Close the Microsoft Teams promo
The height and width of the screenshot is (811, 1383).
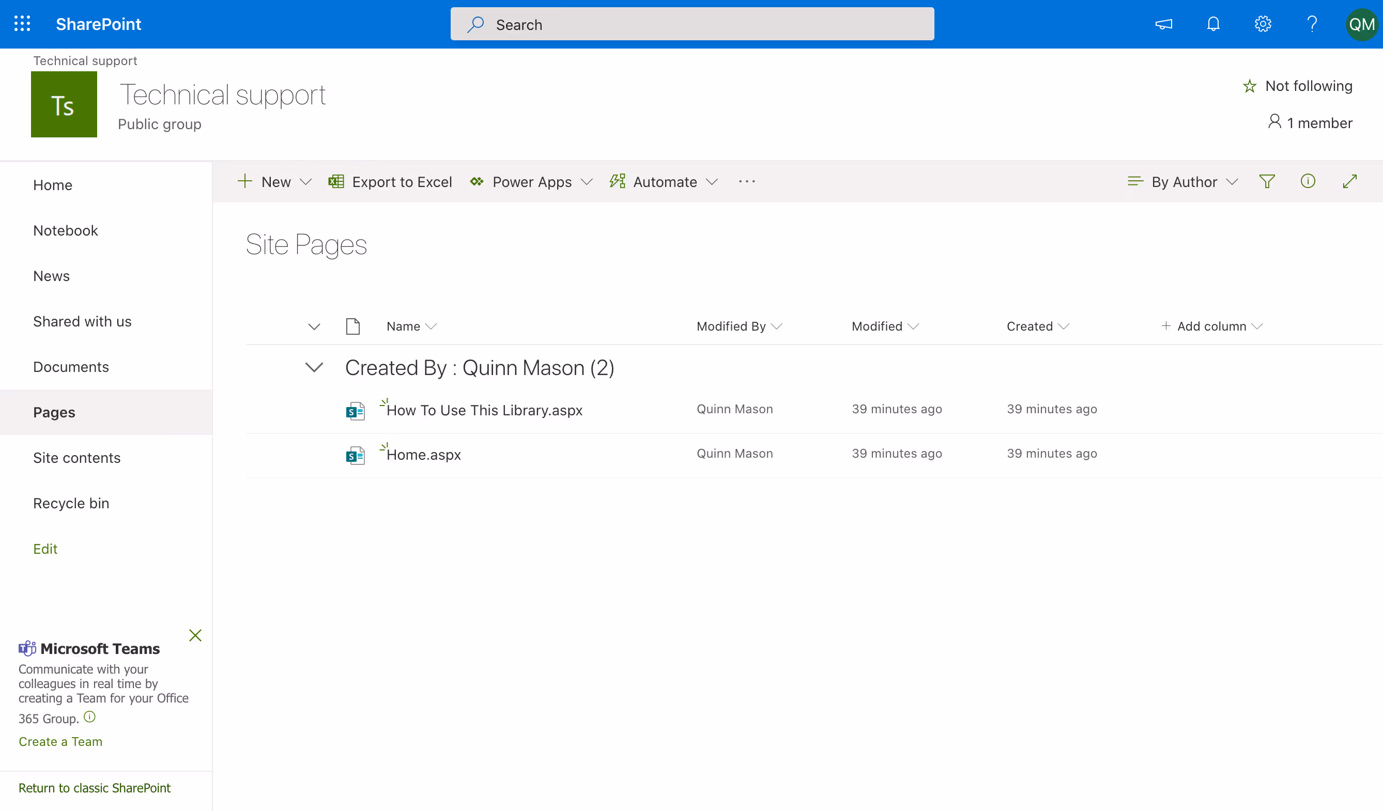click(x=195, y=635)
